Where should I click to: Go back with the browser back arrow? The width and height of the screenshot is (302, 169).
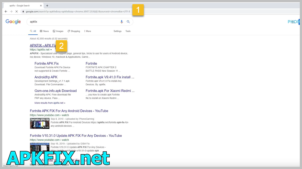click(6, 12)
